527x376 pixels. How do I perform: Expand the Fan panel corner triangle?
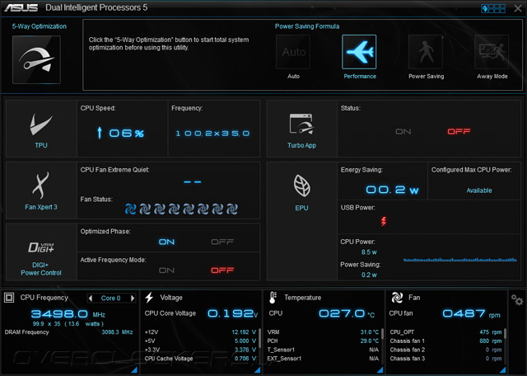(x=503, y=369)
